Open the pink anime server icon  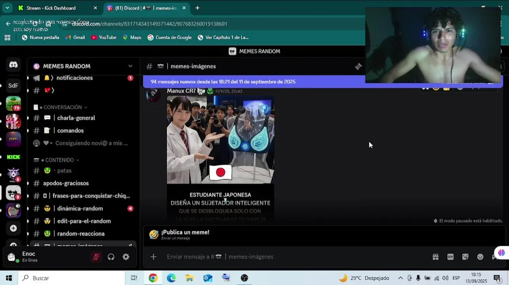click(13, 122)
